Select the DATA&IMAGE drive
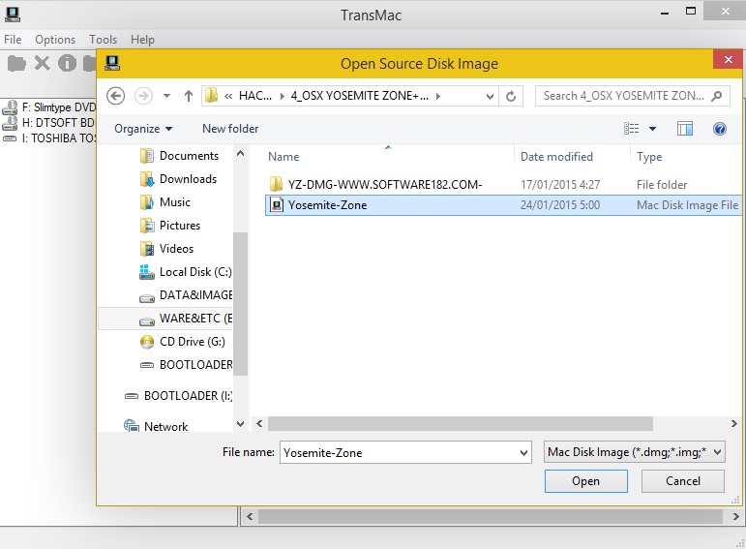Viewport: 746px width, 549px height. click(x=185, y=295)
